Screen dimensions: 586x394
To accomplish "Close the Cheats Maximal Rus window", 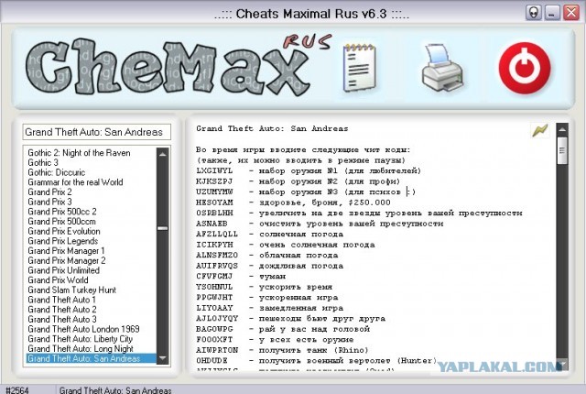I will pyautogui.click(x=571, y=13).
